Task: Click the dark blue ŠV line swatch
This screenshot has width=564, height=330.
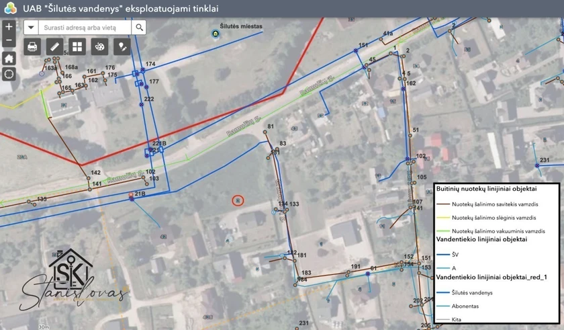Action: click(x=443, y=255)
